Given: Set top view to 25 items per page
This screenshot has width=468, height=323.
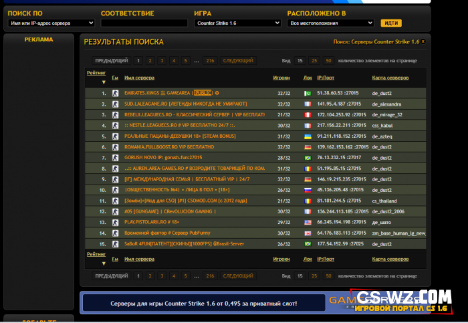Looking at the screenshot, I should [314, 60].
